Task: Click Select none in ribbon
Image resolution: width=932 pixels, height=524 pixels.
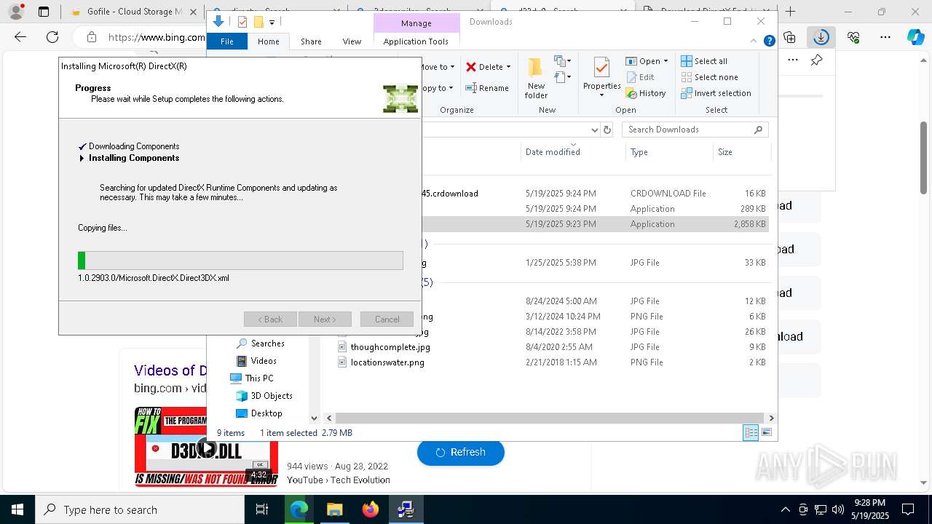Action: coord(709,77)
